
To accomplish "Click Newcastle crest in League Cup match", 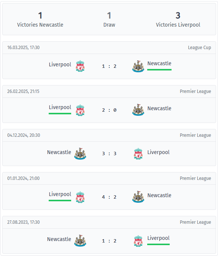I will click(138, 66).
